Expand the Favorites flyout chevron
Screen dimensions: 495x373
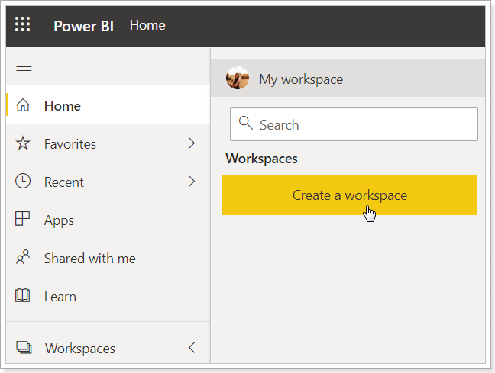(191, 143)
